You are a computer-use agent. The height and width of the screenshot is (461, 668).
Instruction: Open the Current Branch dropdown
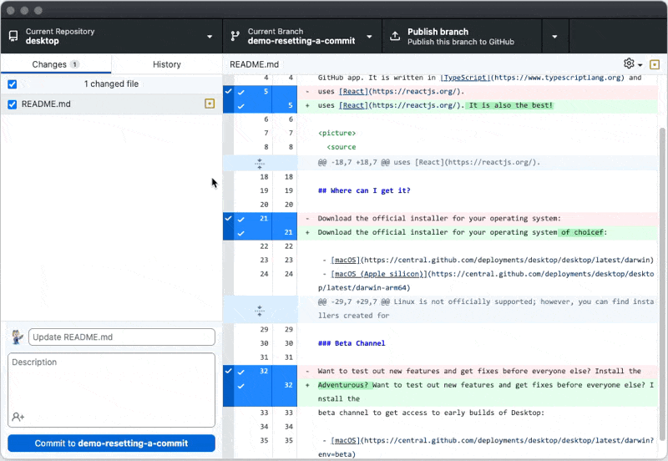302,37
